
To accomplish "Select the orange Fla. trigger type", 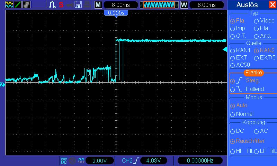I will pyautogui.click(x=238, y=21).
